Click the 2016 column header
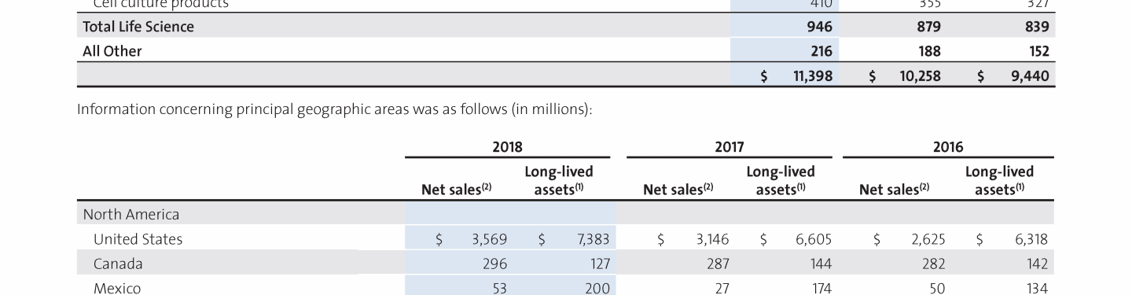The width and height of the screenshot is (1132, 295). [x=948, y=147]
